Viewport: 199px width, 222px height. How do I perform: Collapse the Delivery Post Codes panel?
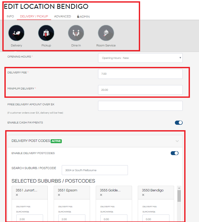click(x=177, y=141)
